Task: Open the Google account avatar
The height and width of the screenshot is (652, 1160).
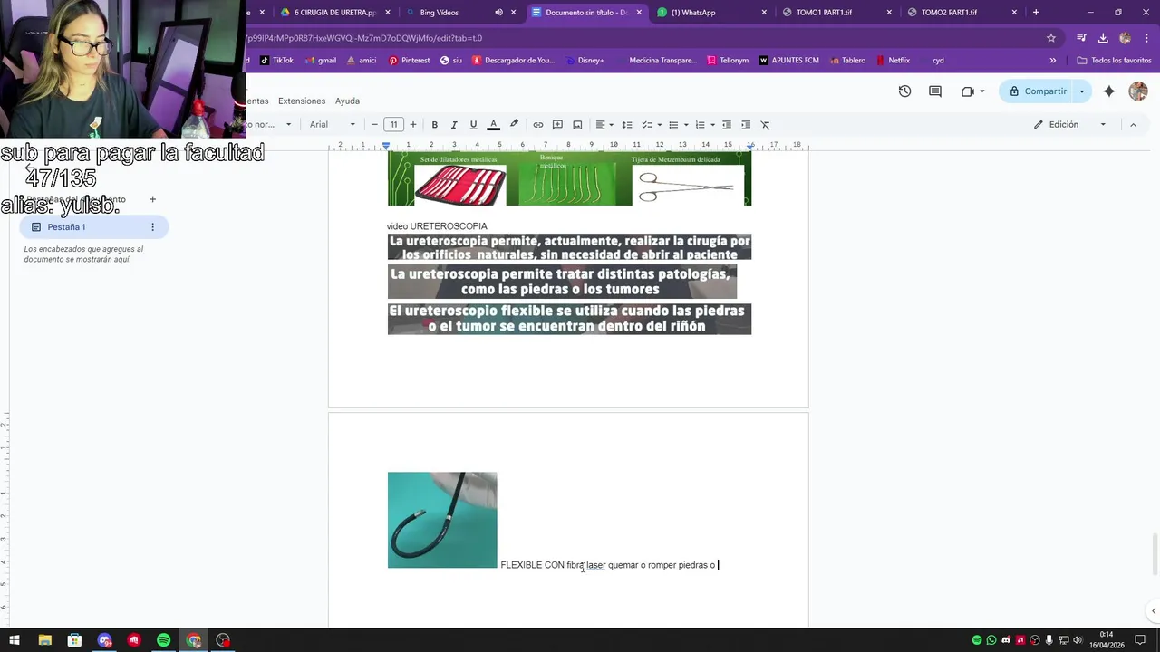Action: pos(1138,91)
